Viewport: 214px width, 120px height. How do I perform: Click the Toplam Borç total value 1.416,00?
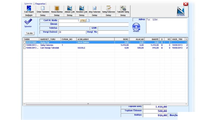pos(155,107)
